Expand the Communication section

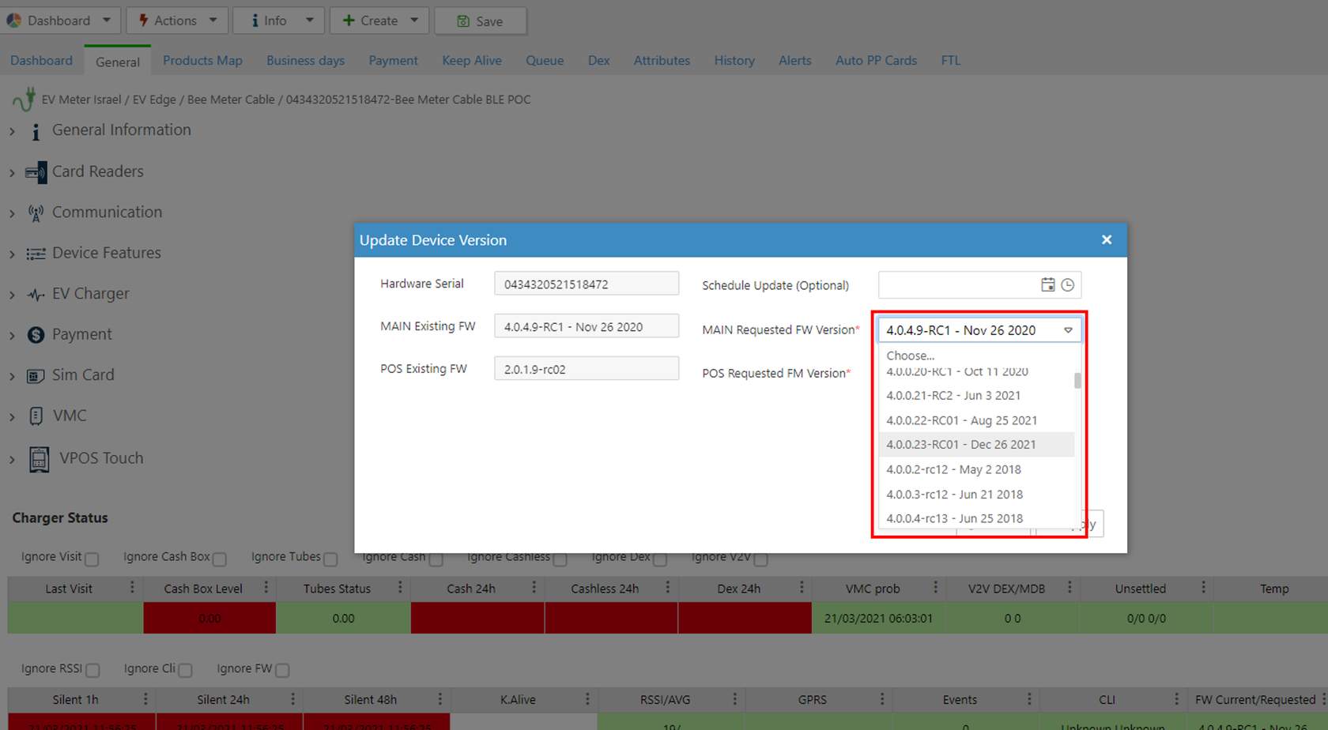click(x=12, y=213)
